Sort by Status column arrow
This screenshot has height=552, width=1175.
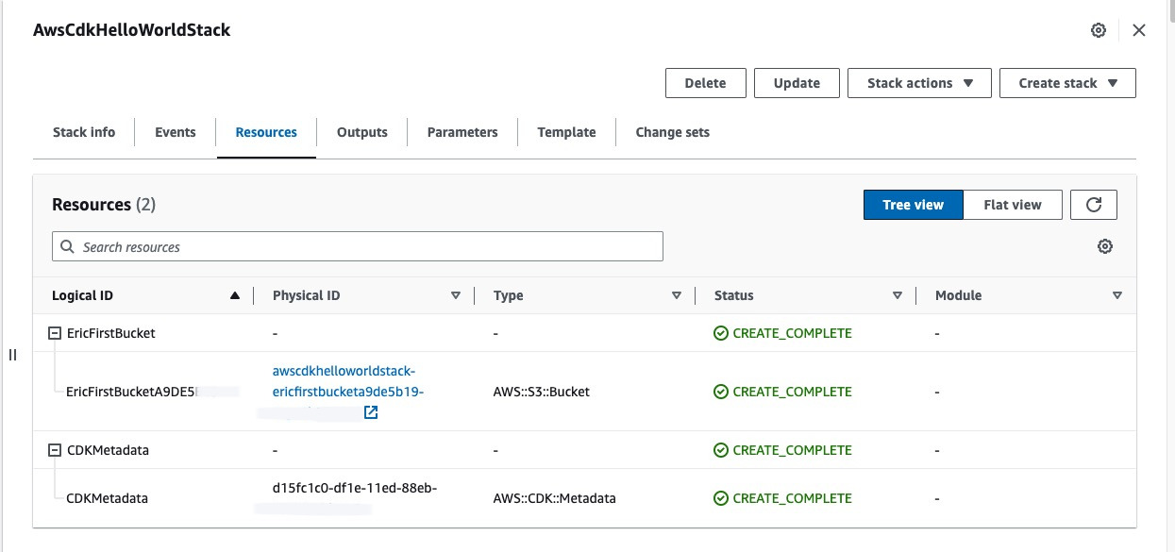pos(898,295)
